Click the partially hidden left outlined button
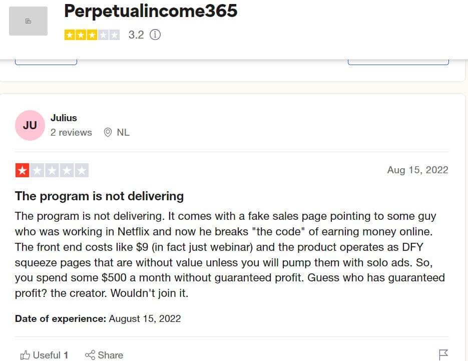Image resolution: width=468 pixels, height=361 pixels. point(46,62)
